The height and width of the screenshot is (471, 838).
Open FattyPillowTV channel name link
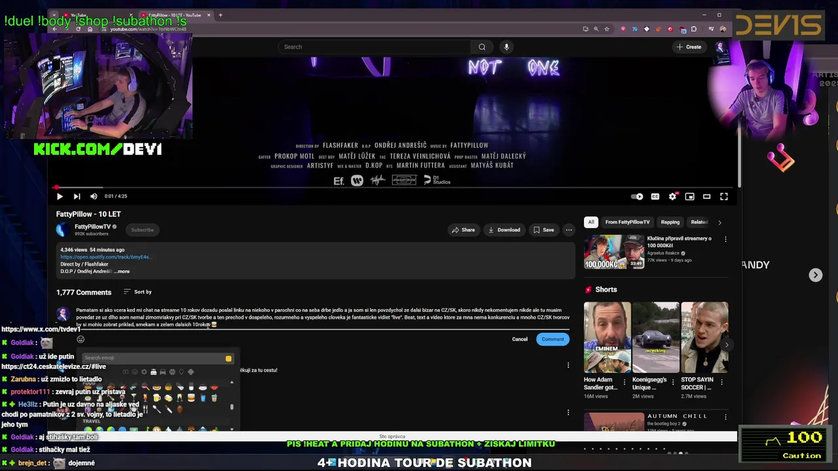pos(92,227)
